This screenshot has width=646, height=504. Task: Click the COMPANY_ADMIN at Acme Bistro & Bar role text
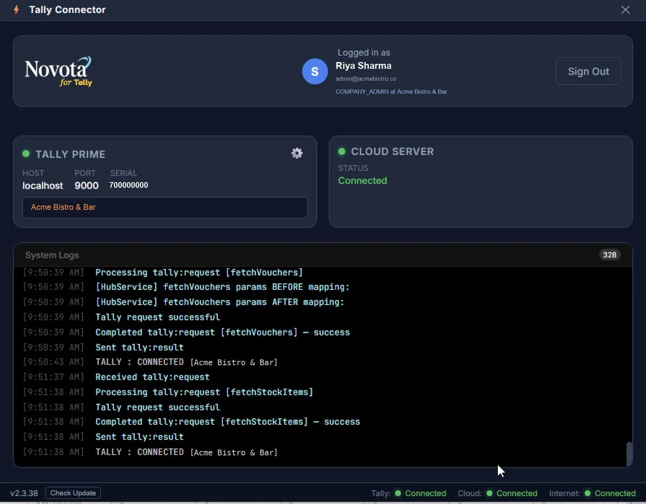(x=391, y=91)
